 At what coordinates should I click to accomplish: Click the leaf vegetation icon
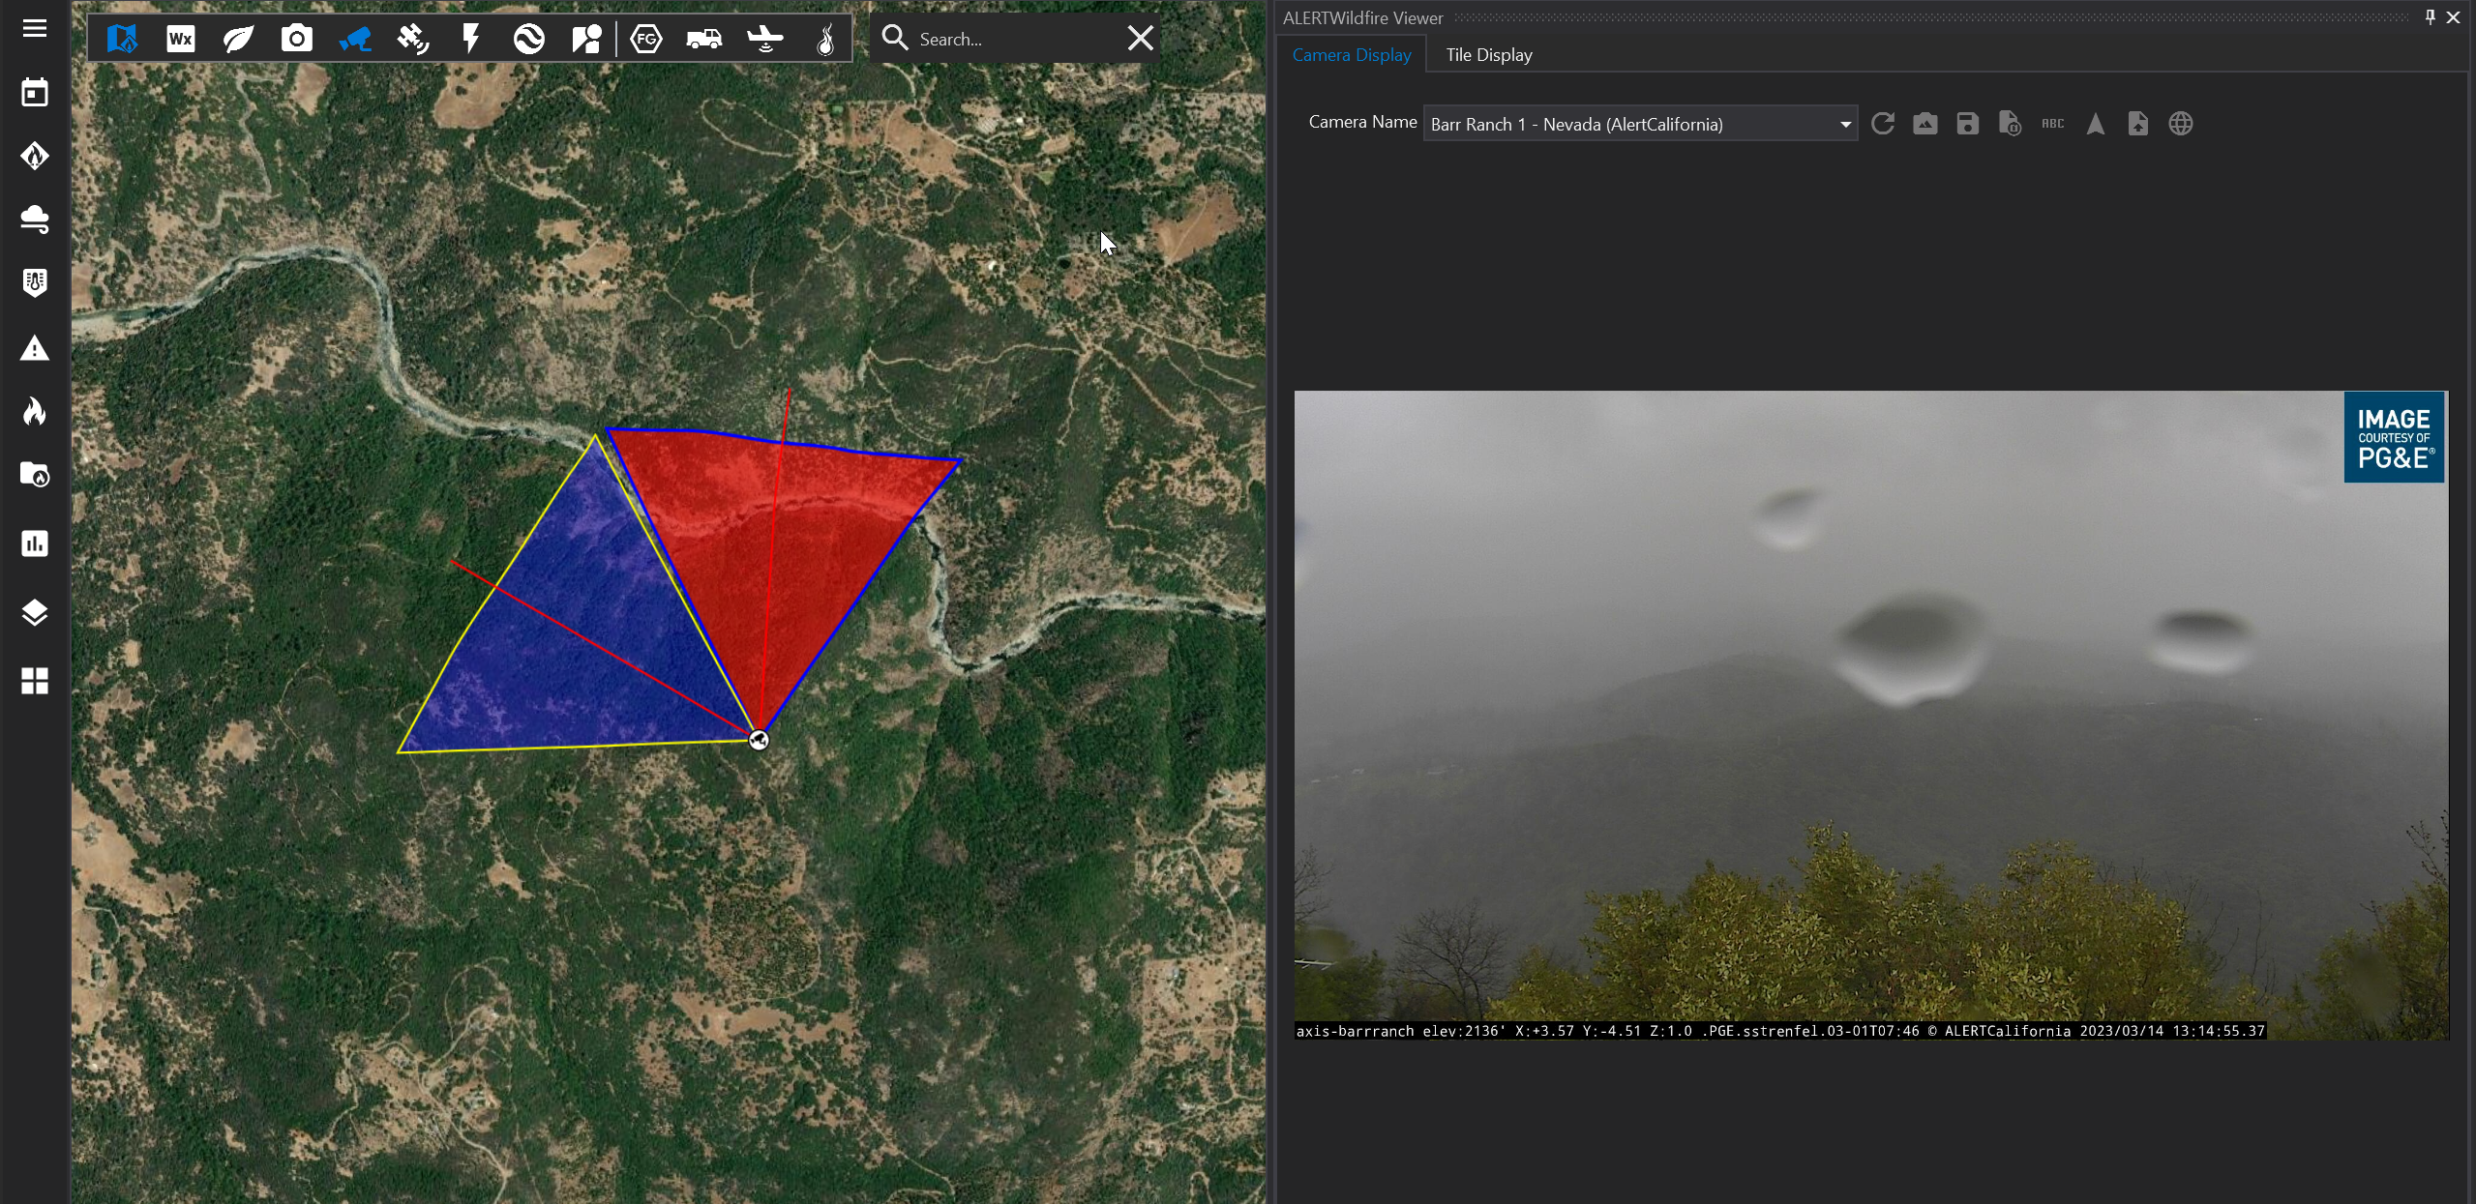tap(238, 39)
